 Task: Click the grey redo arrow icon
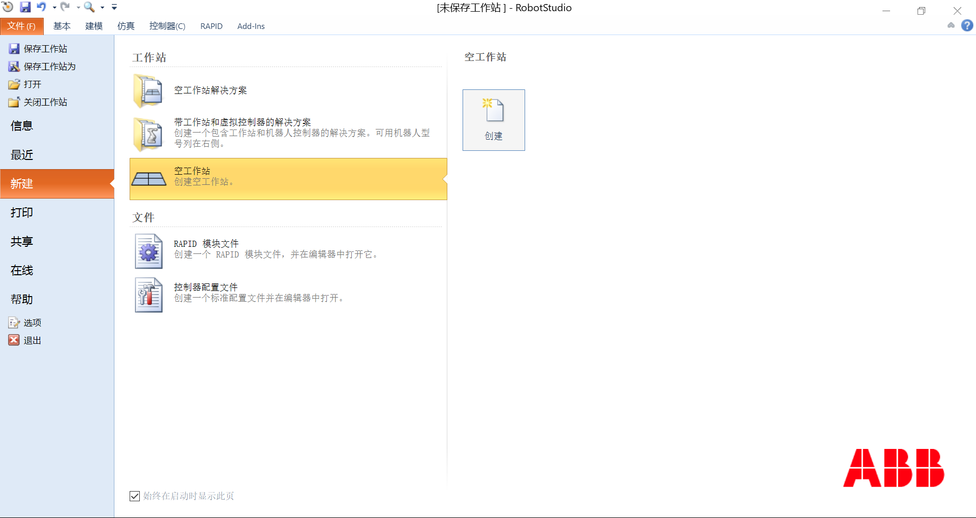65,7
